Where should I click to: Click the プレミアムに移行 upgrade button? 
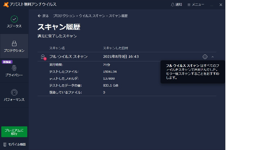tap(14, 132)
